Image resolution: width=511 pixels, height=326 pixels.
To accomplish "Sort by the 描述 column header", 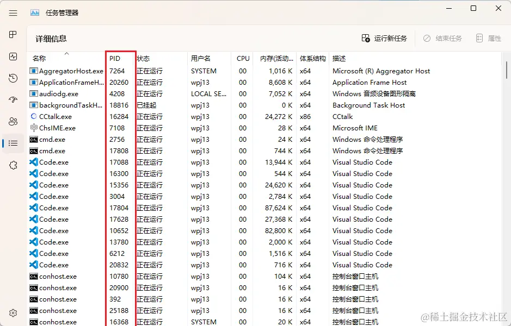I will tap(339, 59).
